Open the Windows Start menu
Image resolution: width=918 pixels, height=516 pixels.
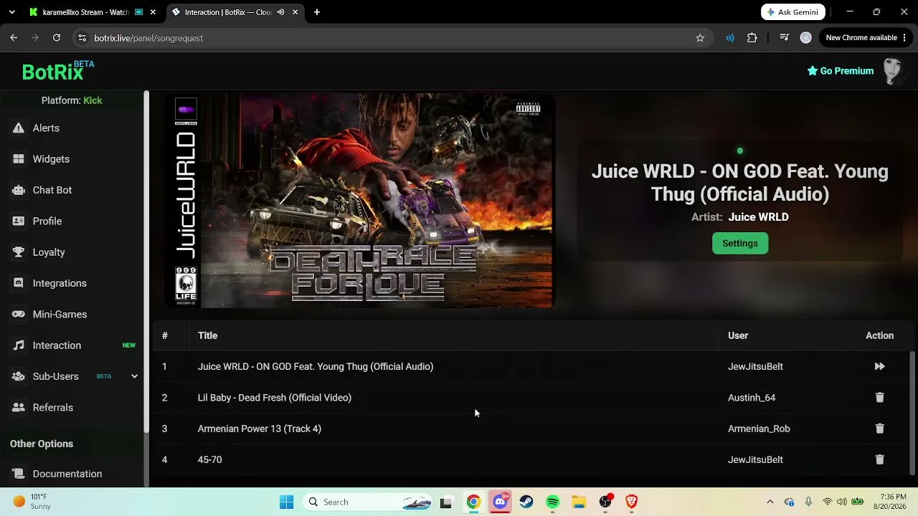pos(286,502)
